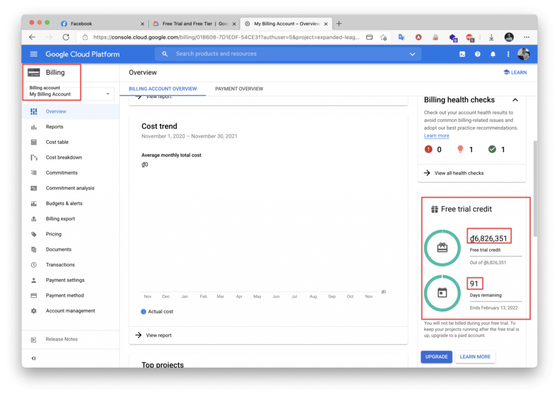Collapse the Billing health checks section

515,100
